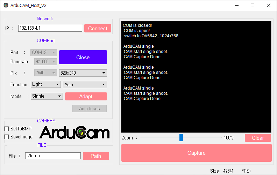
Task: Open the 921600 baudrate dropdown
Action: 45,61
